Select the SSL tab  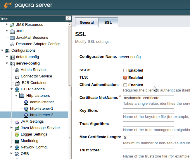coord(108,22)
